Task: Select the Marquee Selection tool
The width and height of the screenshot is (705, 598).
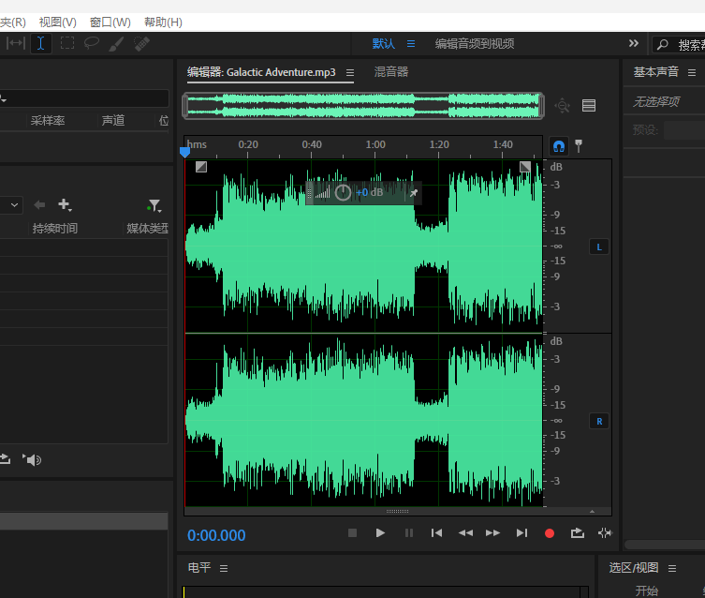Action: [67, 43]
